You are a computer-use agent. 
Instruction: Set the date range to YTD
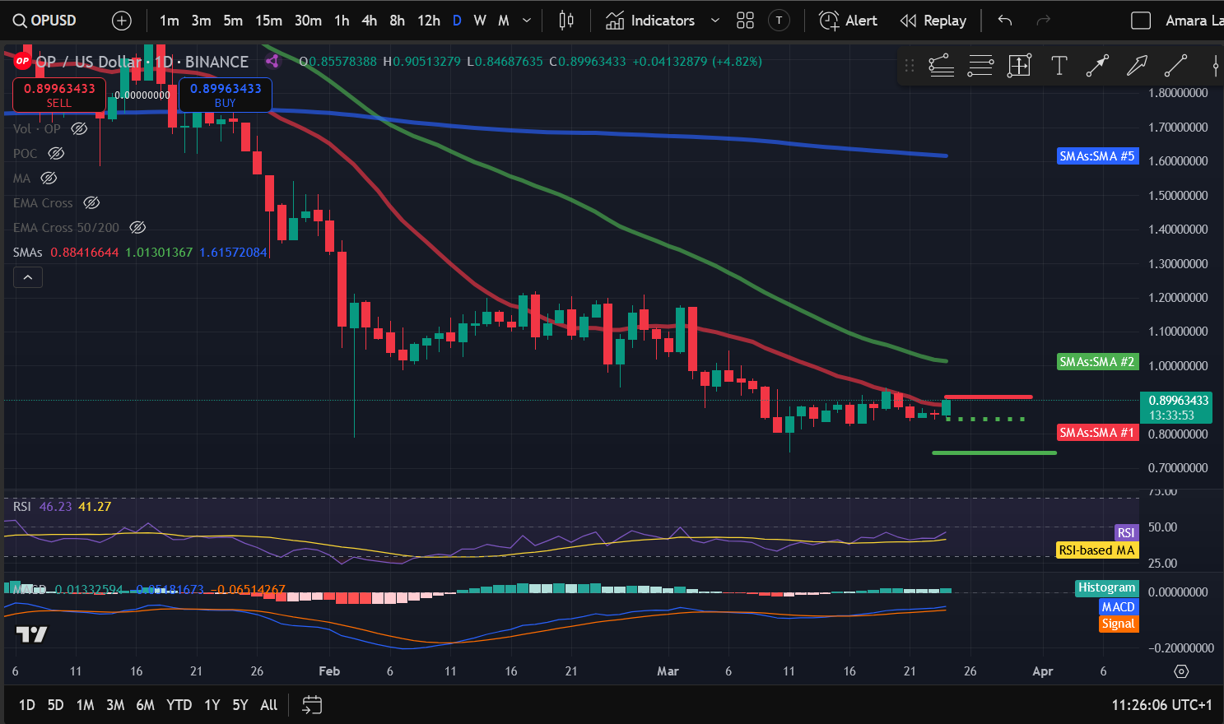click(x=179, y=705)
